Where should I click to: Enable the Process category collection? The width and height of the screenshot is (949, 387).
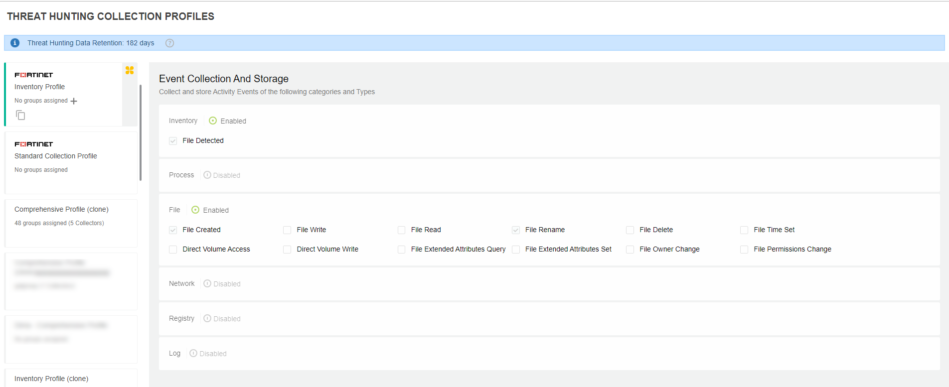click(x=207, y=175)
